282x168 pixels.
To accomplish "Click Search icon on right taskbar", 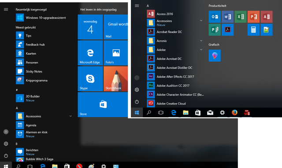I will point(149,113).
